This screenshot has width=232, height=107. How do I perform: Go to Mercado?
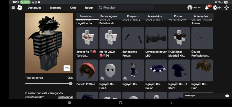tap(56, 8)
